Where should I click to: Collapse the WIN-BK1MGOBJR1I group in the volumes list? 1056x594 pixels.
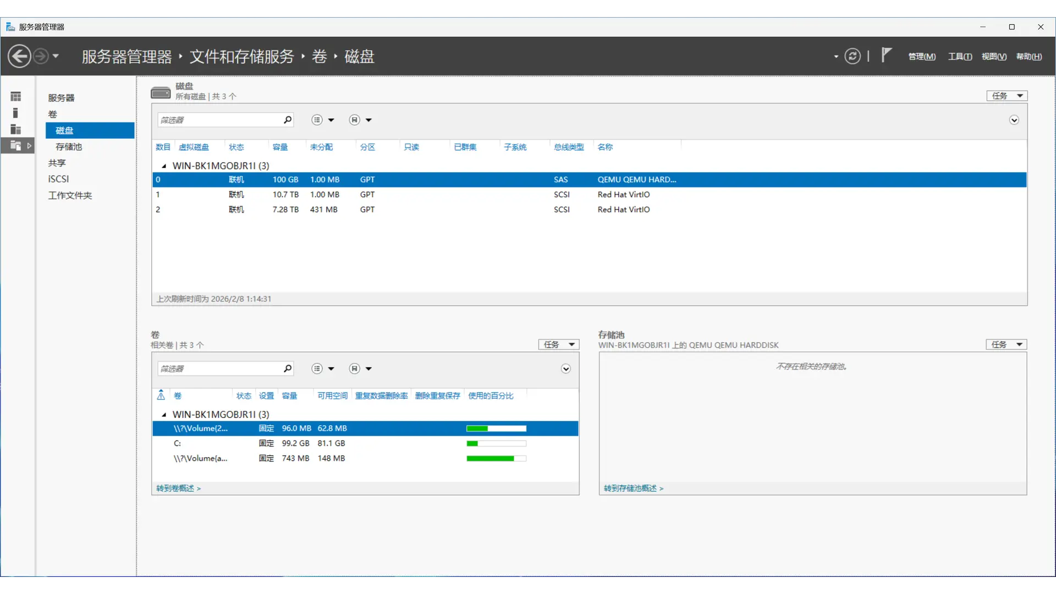click(164, 414)
